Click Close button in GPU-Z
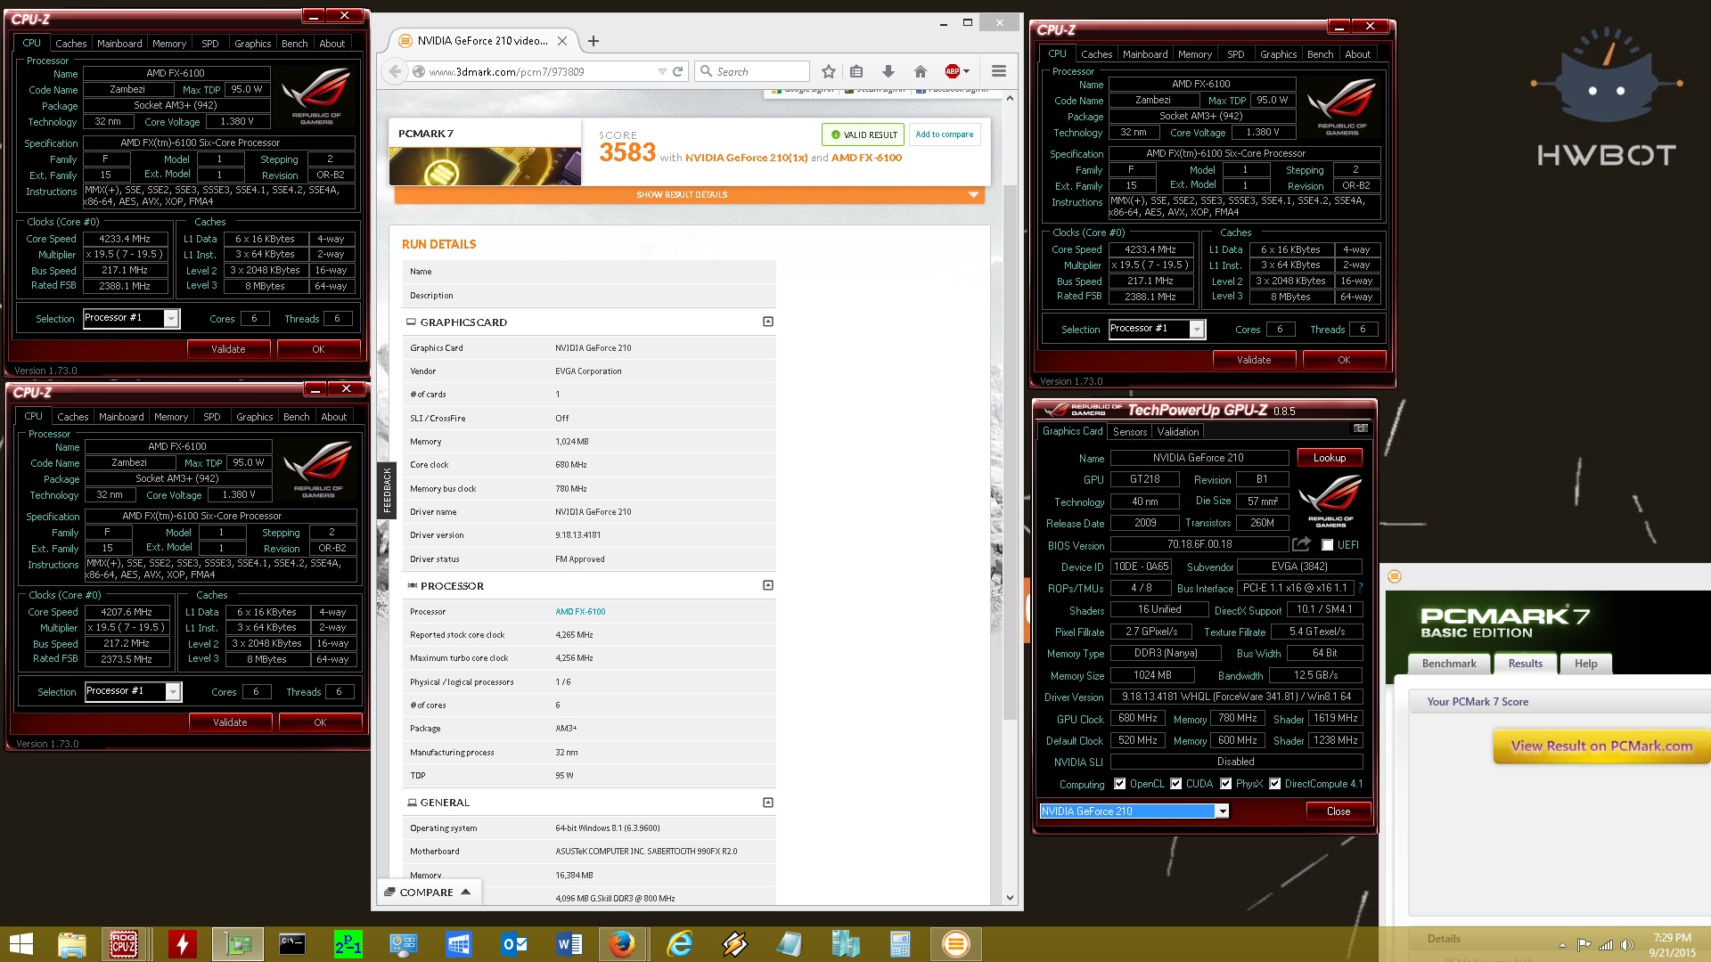1711x962 pixels. click(x=1339, y=811)
